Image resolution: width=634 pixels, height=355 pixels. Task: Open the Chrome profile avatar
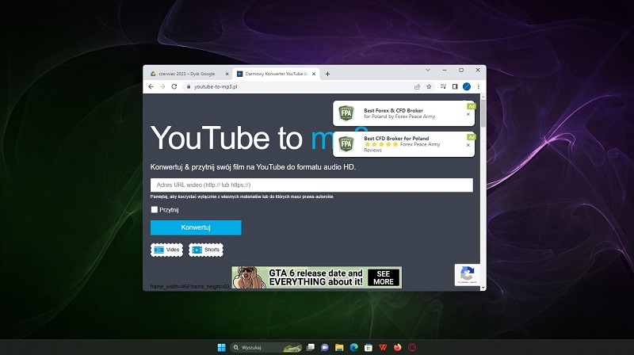[x=467, y=86]
